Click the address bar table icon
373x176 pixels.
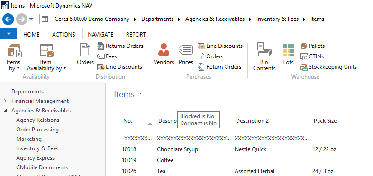click(45, 19)
